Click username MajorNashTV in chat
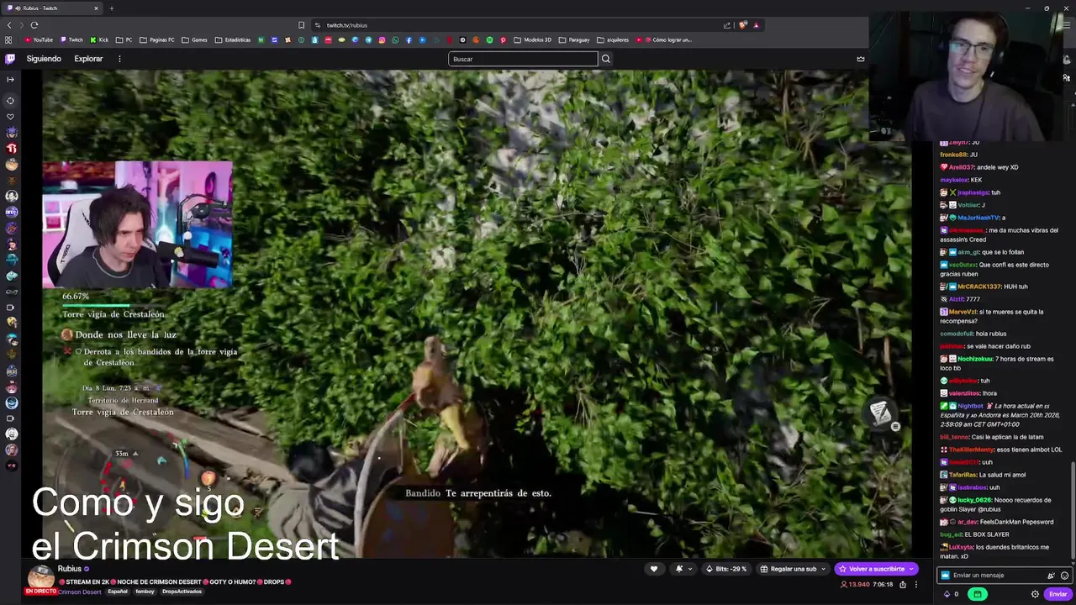The image size is (1076, 605). pyautogui.click(x=978, y=218)
